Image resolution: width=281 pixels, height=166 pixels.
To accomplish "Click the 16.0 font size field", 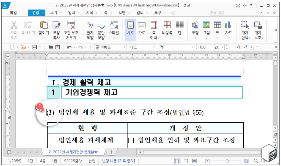I will pyautogui.click(x=205, y=47).
